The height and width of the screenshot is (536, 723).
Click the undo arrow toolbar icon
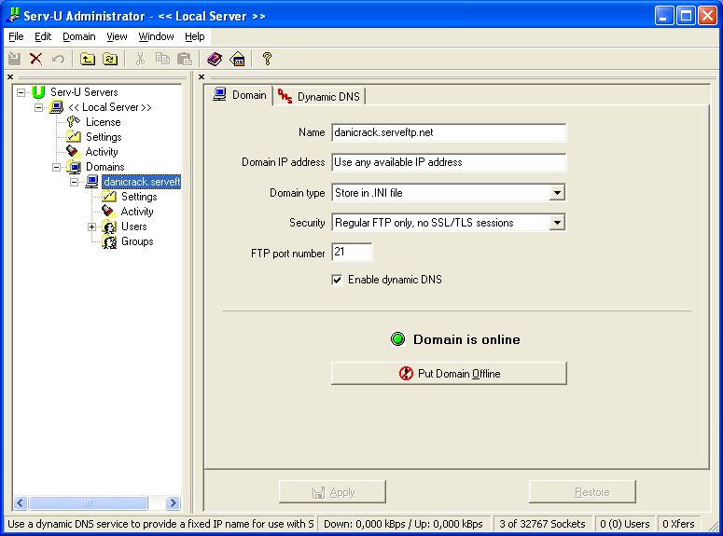point(58,59)
